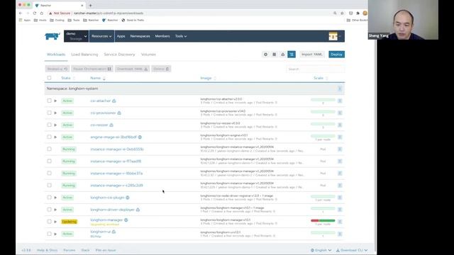The width and height of the screenshot is (454, 255).
Task: Switch to the pod list view icon
Action: click(265, 55)
